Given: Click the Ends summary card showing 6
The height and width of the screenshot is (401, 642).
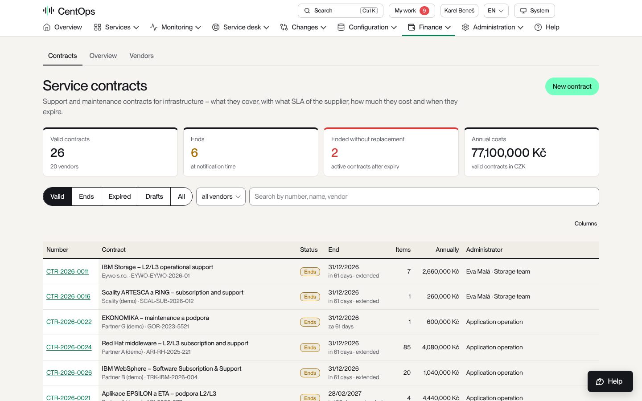Looking at the screenshot, I should pos(251,152).
